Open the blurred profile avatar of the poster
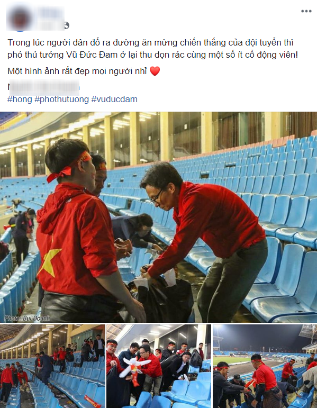The image size is (317, 408). (x=18, y=19)
